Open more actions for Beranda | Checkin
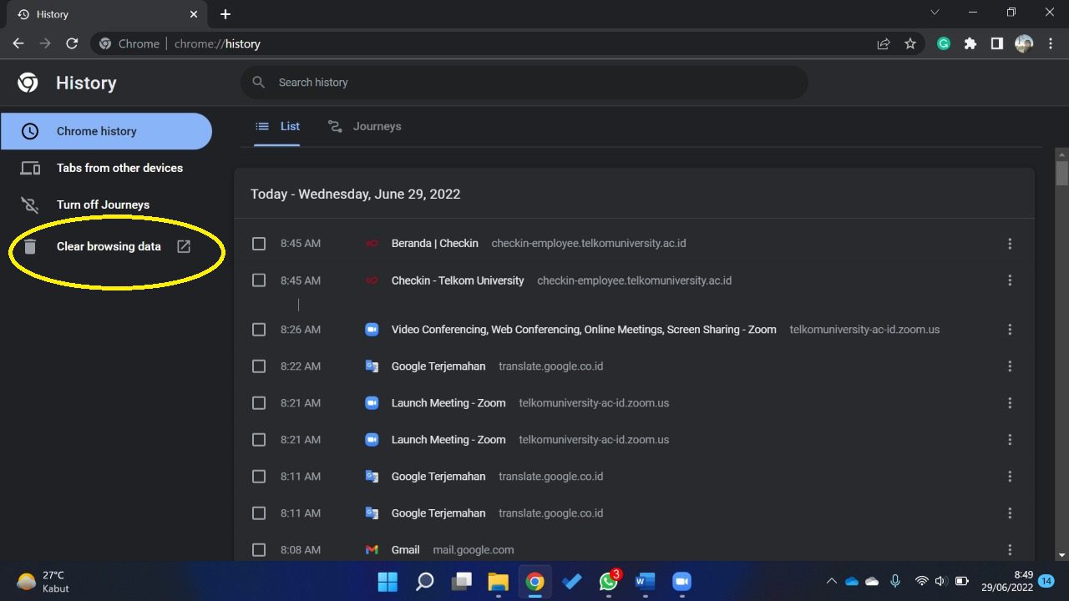The width and height of the screenshot is (1069, 601). coord(1010,244)
